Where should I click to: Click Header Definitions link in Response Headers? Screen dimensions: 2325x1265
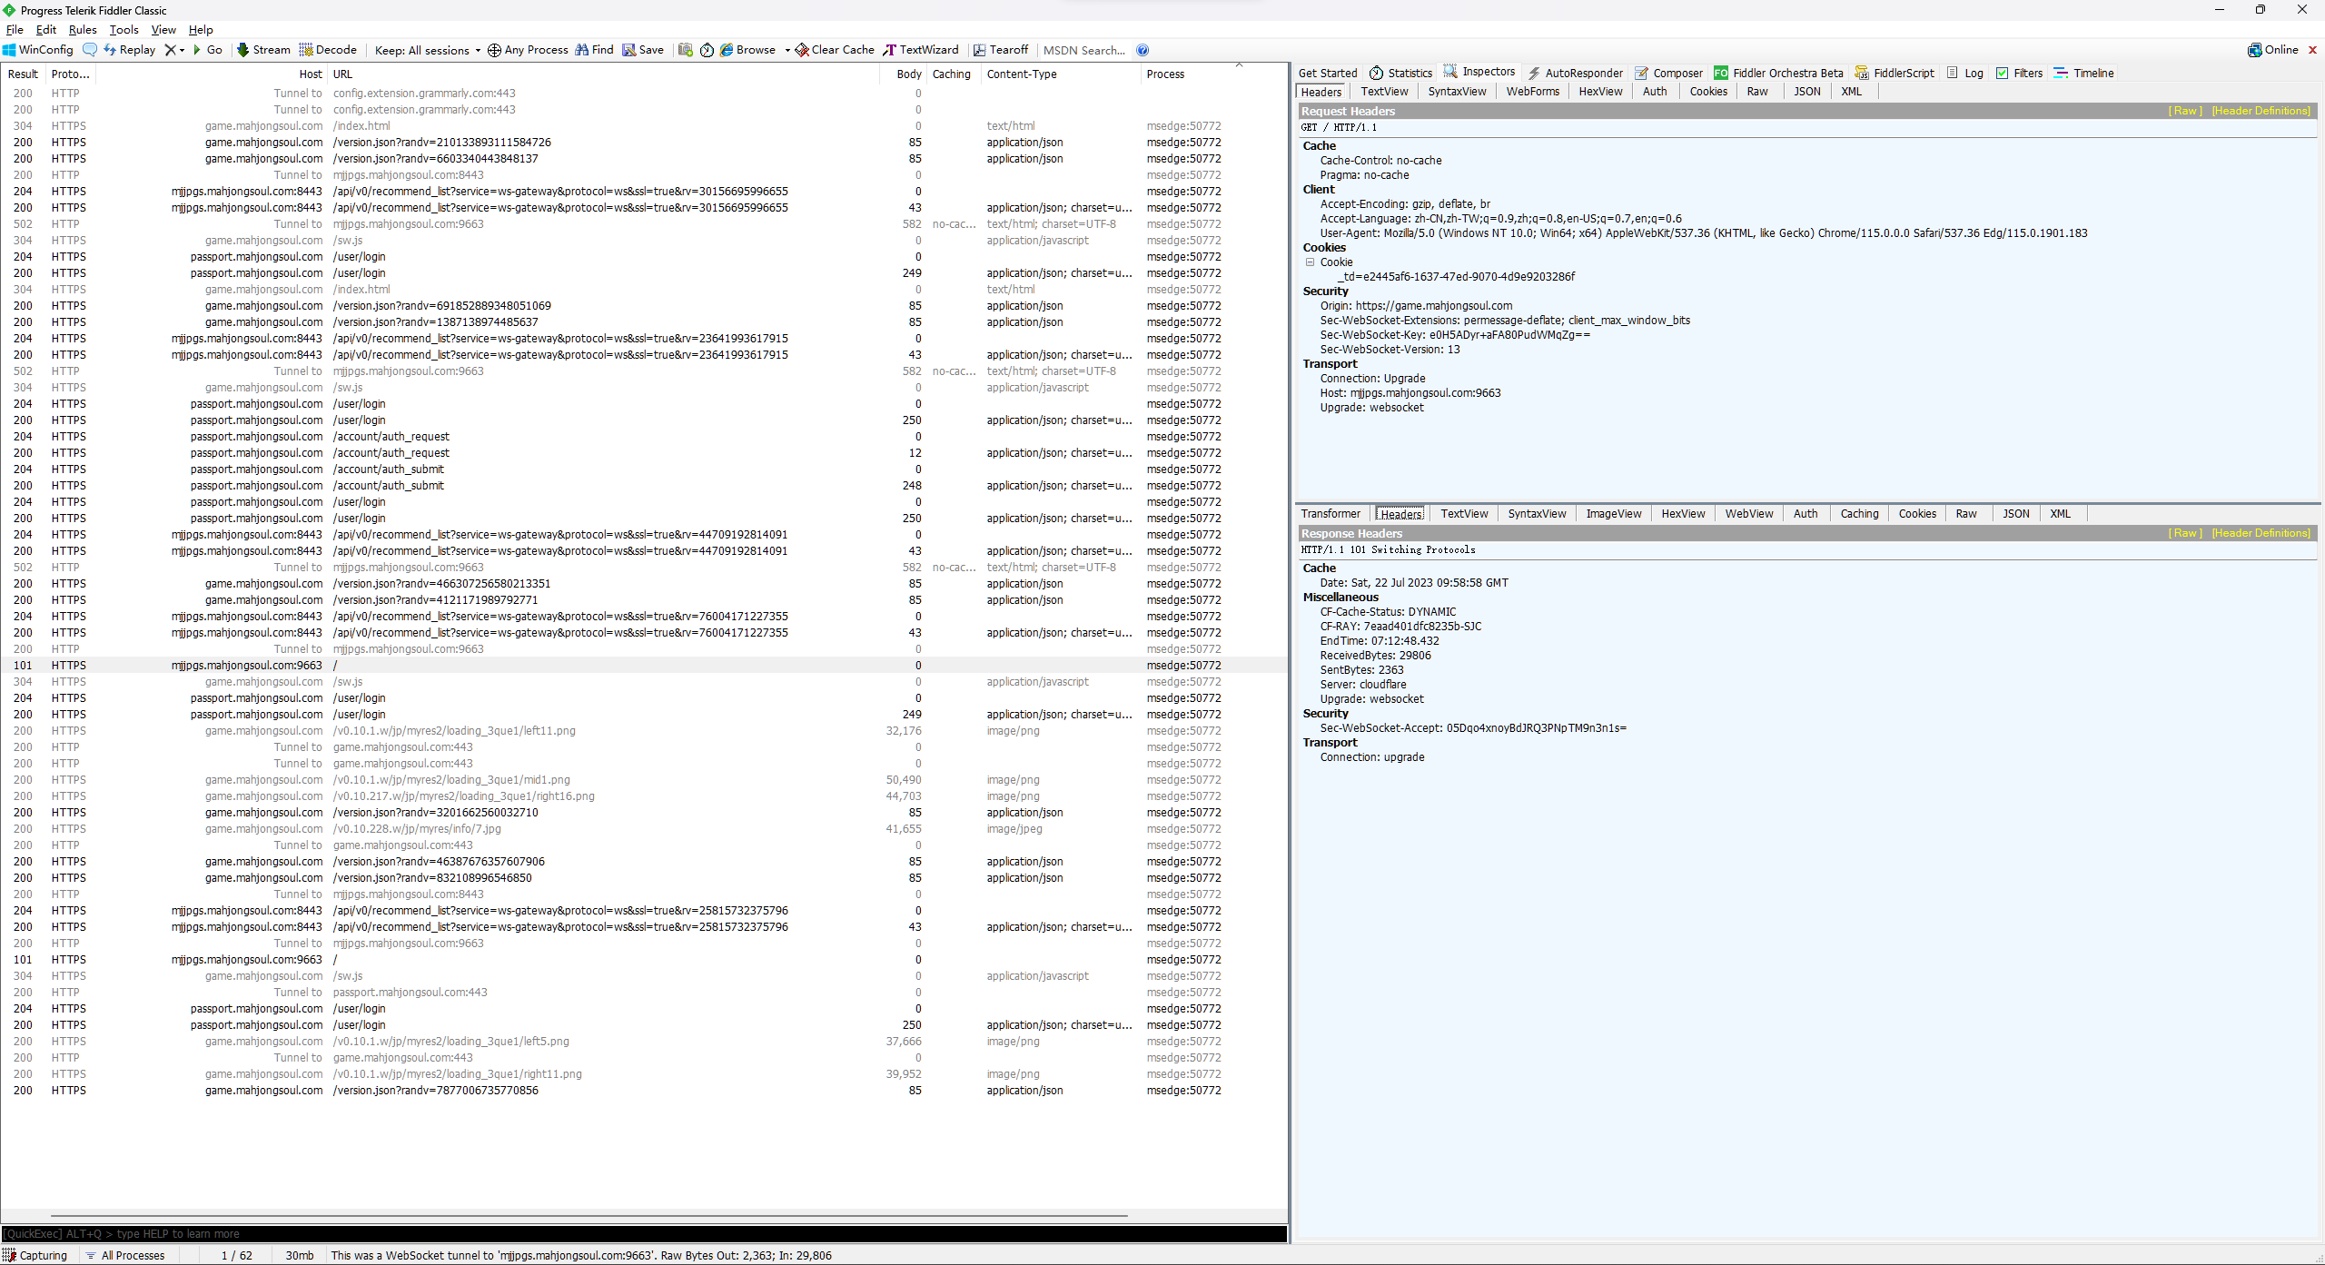[2261, 533]
